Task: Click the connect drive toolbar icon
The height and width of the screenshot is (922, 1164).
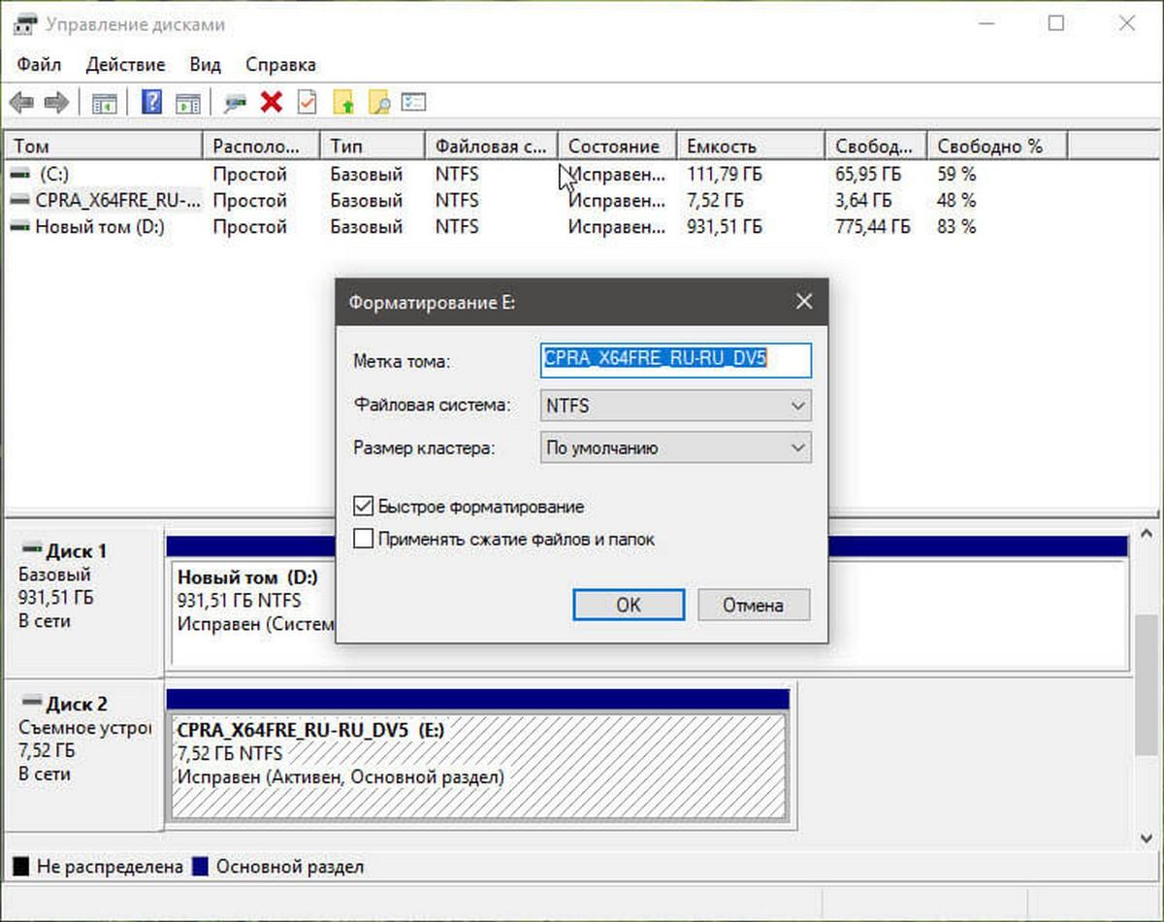Action: click(235, 102)
